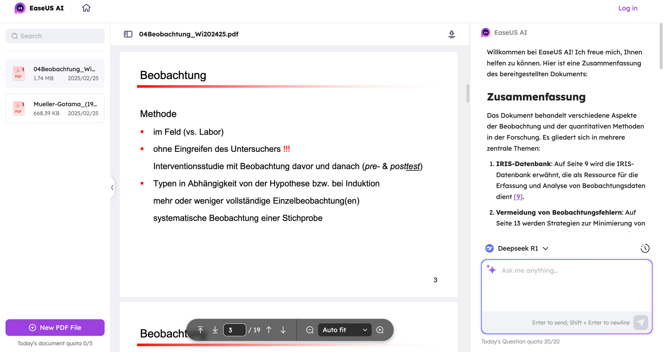663x352 pixels.
Task: Click "668.39 KB" file size text
Action: click(46, 113)
